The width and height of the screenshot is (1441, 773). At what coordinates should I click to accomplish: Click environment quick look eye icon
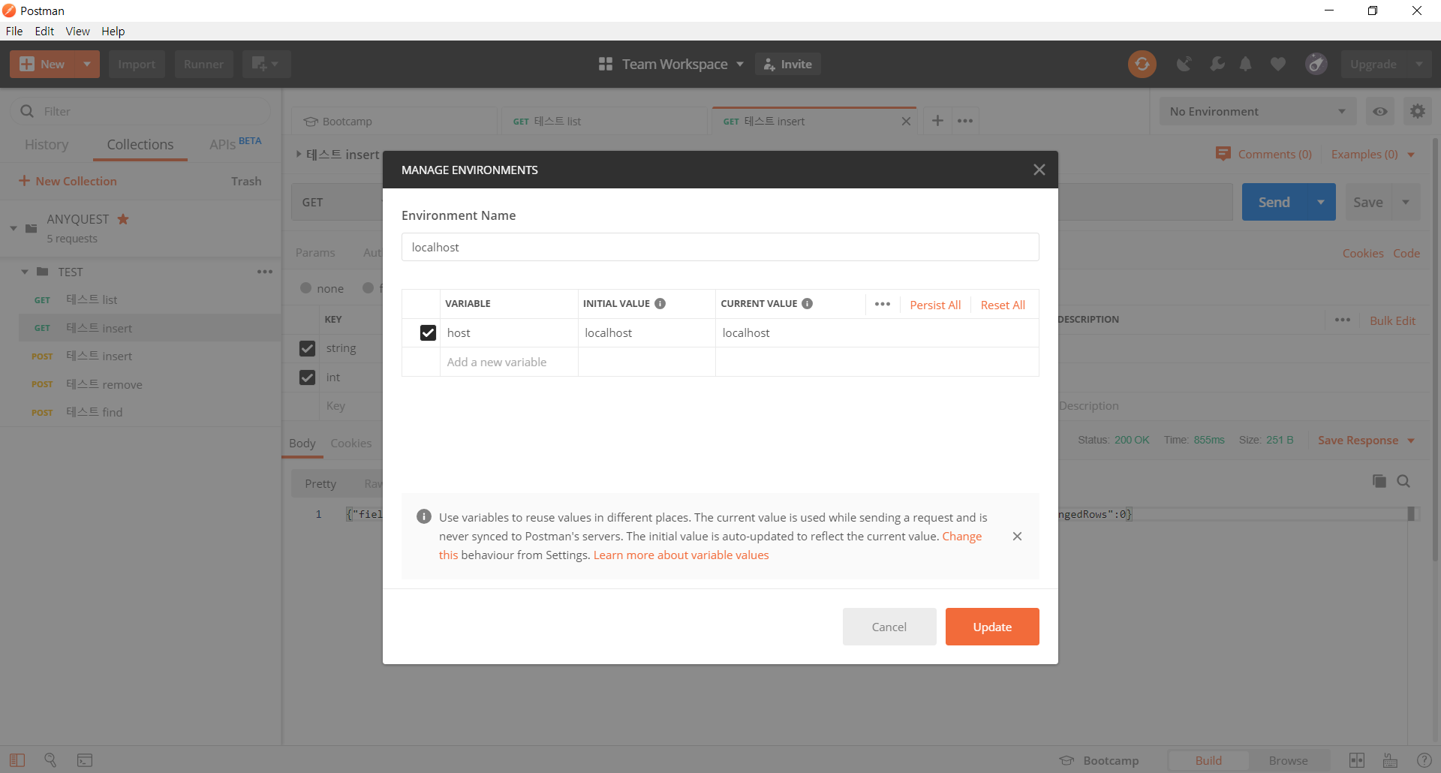[x=1380, y=111]
